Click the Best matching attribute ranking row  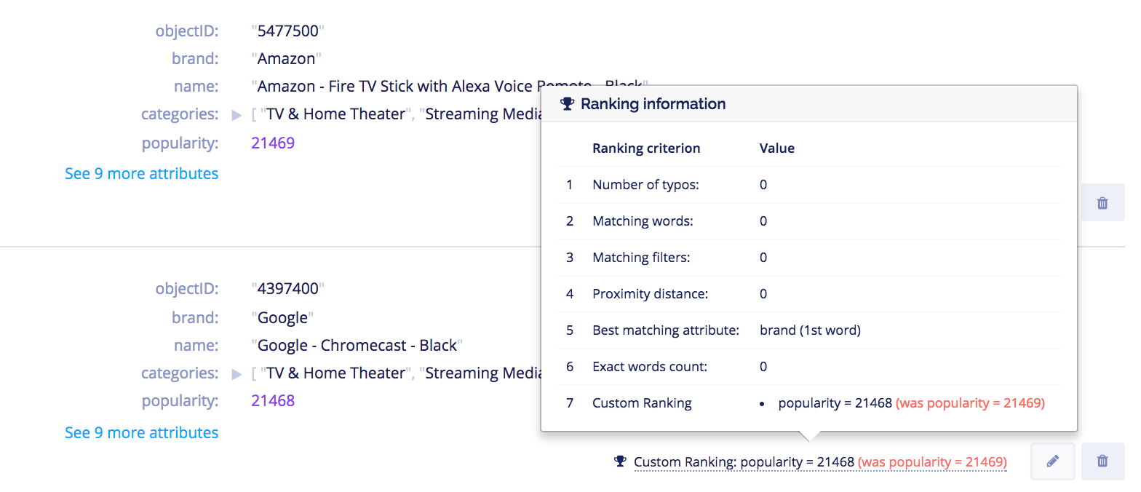(x=808, y=330)
